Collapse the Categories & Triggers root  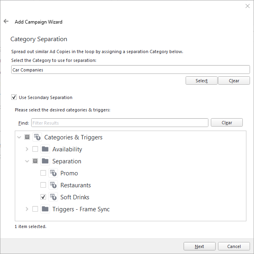tap(19, 137)
